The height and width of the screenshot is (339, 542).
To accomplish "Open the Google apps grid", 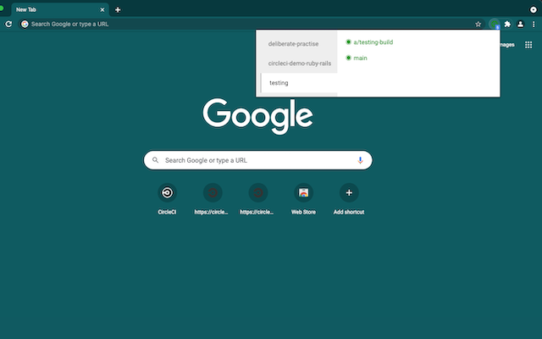I will [x=528, y=45].
